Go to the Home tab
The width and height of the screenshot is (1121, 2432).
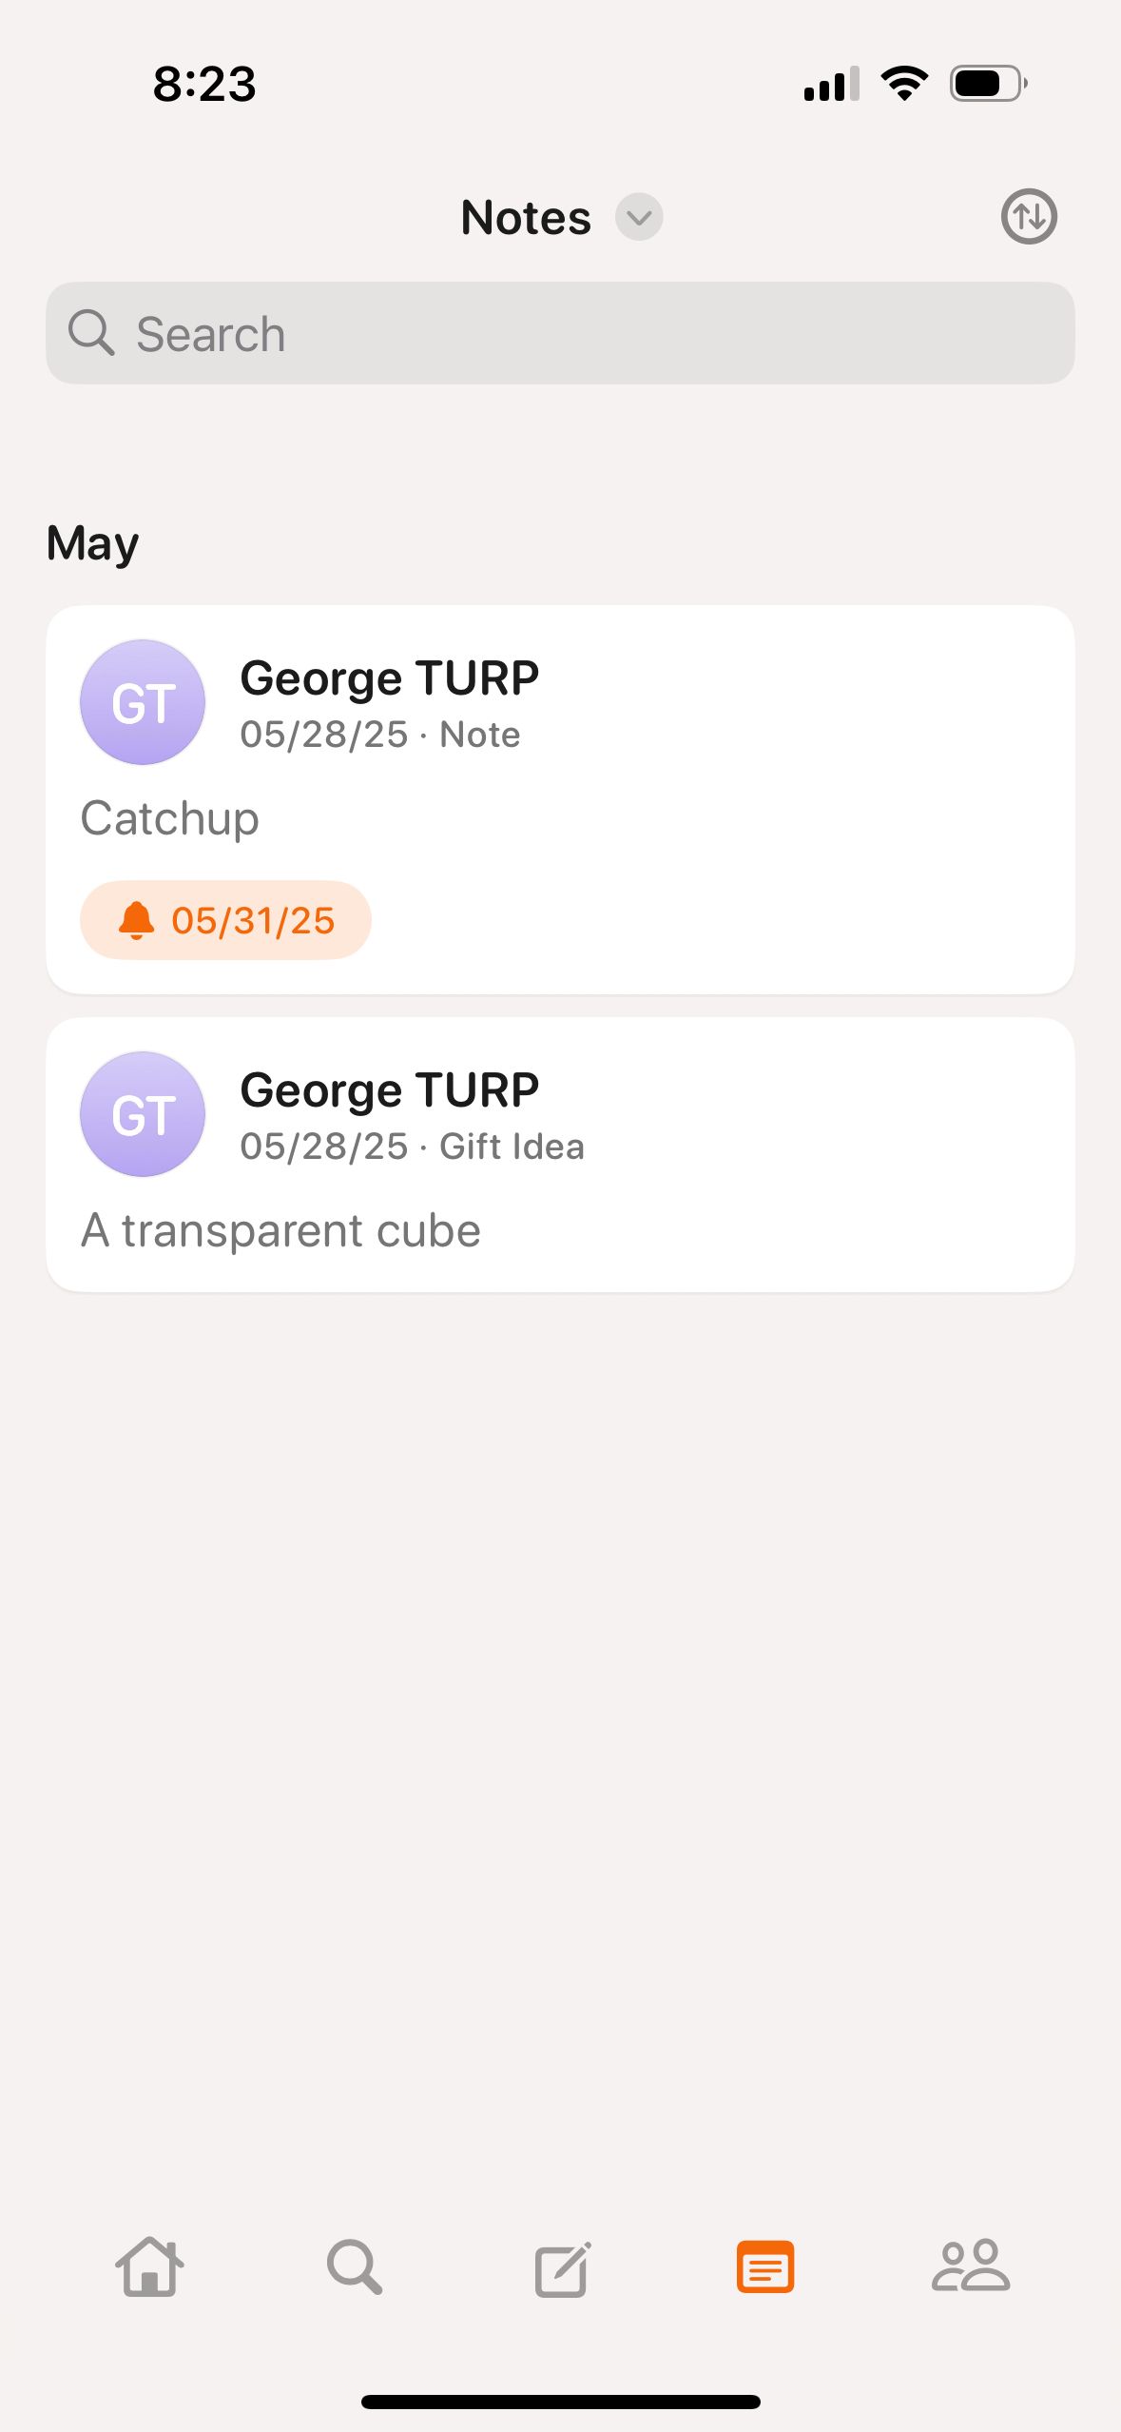(x=149, y=2267)
